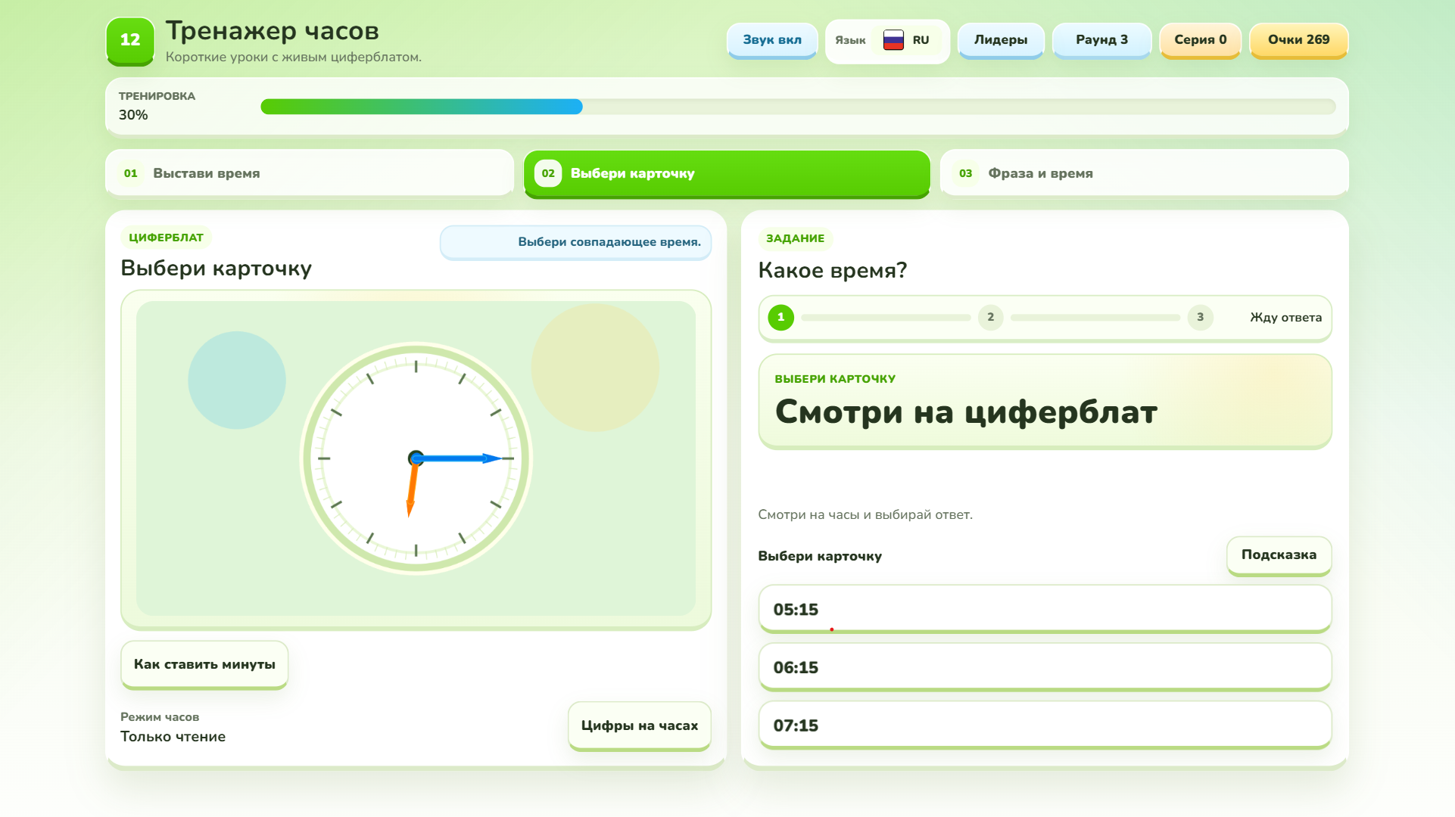Click the 03 tab number badge
The width and height of the screenshot is (1455, 817).
pos(965,173)
